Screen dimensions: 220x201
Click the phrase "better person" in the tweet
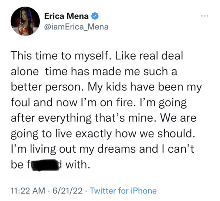[x=46, y=87]
